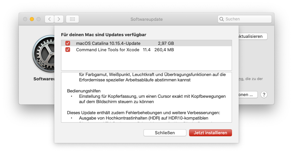Uncheck Command Line Tools for Xcode checkbox
This screenshot has width=293, height=152.
68,50
